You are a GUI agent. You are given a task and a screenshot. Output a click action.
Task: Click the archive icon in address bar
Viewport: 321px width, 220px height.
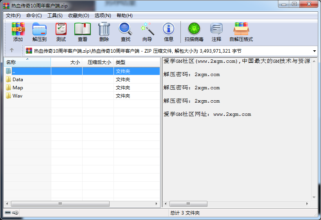(29, 51)
